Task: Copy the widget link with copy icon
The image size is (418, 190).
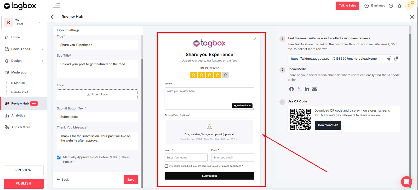Action: (396, 59)
